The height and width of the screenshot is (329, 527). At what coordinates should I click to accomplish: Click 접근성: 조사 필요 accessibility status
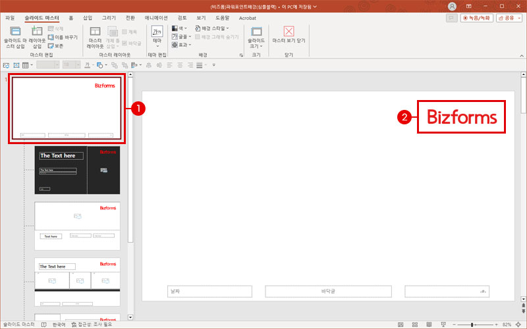click(x=92, y=324)
